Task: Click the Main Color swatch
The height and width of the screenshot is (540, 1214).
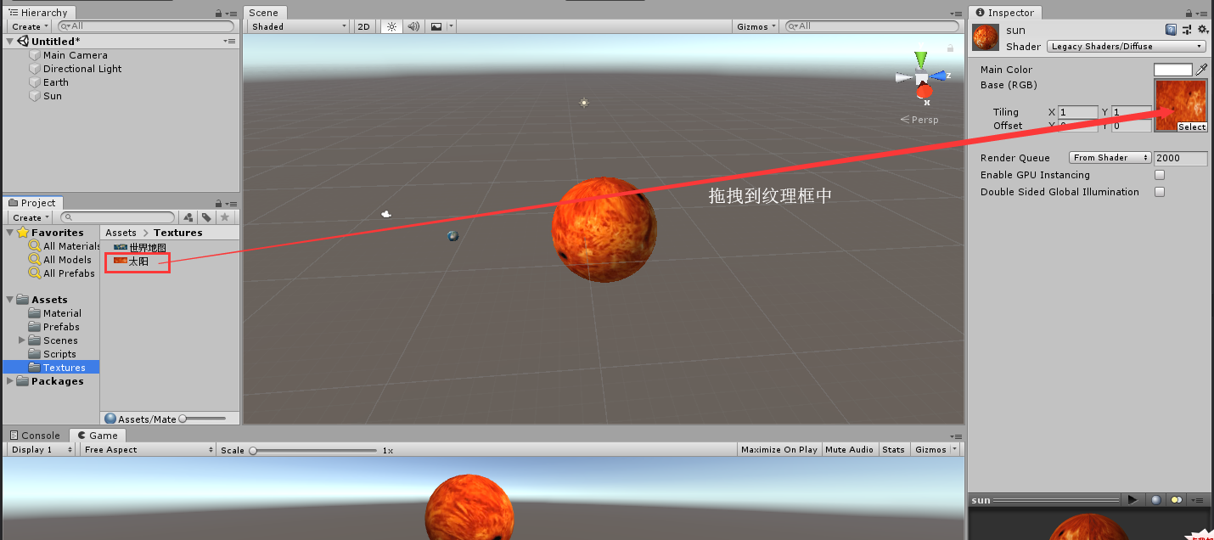Action: point(1172,69)
